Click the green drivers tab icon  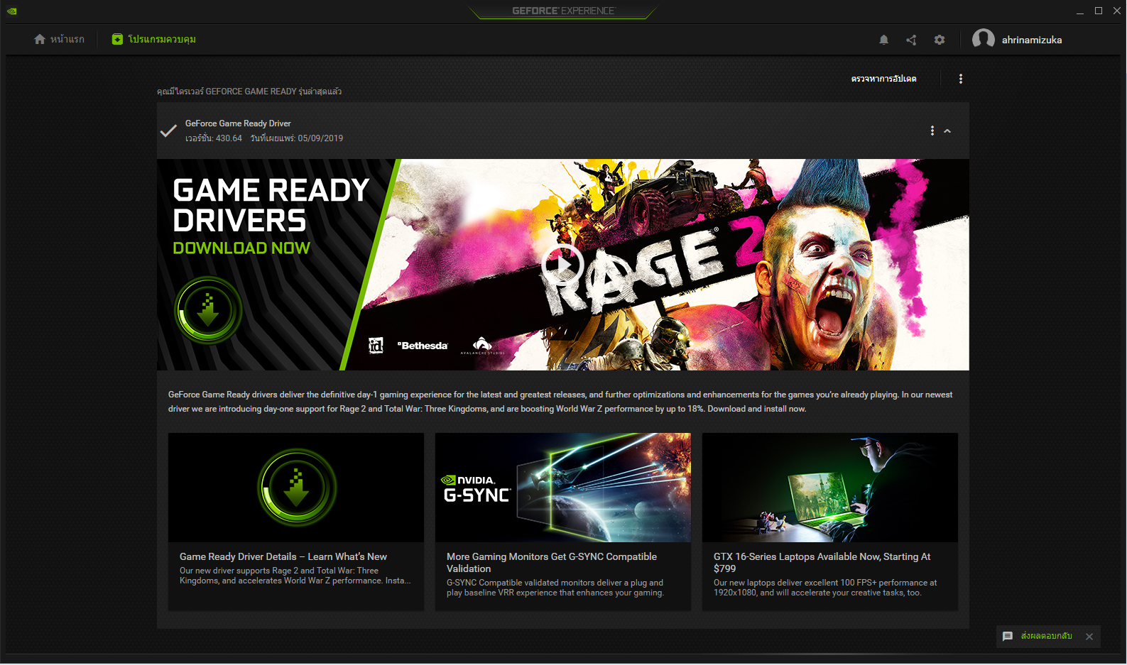point(117,39)
